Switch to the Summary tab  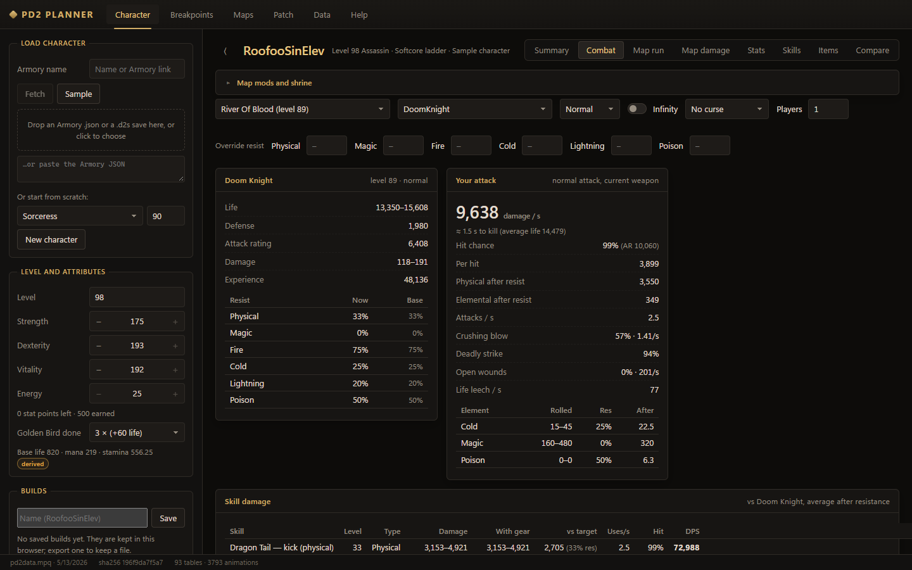click(x=552, y=51)
